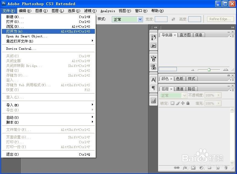Viewport: 237px width, 174px height.
Task: Click the zoom out small mountains icon in Navigator
Action: coord(193,70)
